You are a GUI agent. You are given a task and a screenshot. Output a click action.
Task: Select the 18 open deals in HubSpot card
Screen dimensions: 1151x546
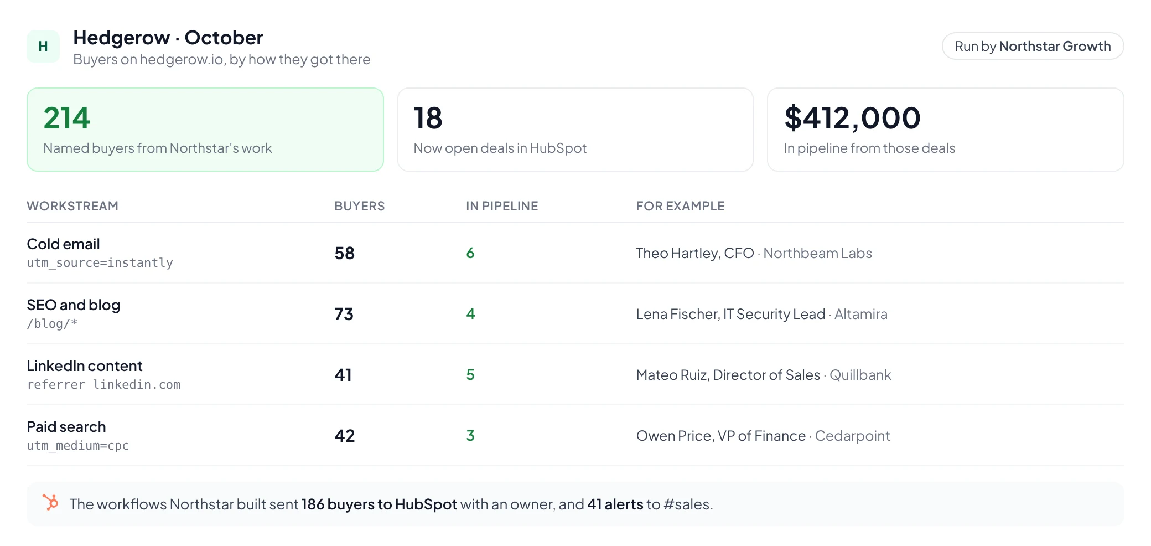tap(575, 130)
